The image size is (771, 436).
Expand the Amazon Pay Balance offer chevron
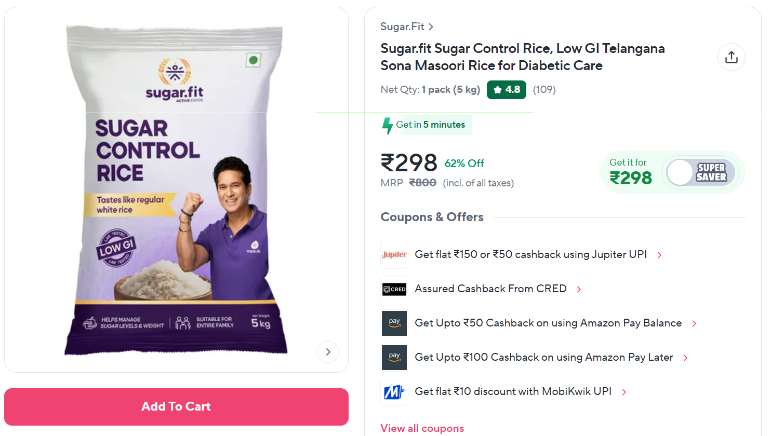pyautogui.click(x=694, y=323)
